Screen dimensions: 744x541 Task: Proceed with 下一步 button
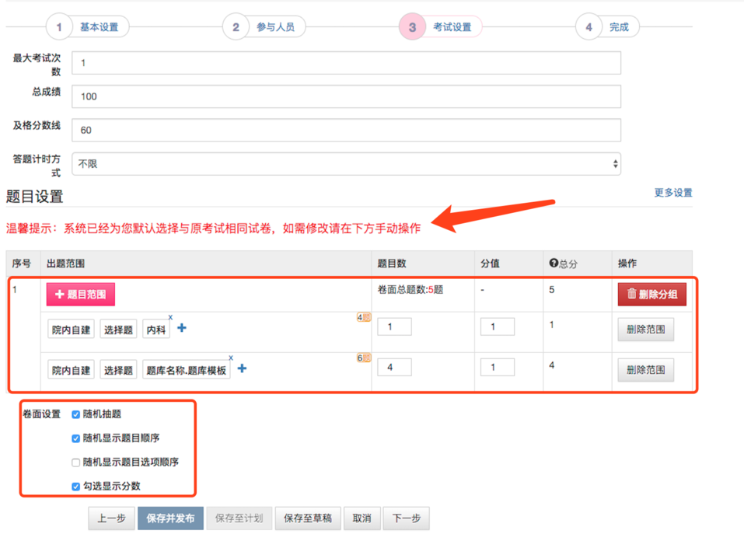406,518
